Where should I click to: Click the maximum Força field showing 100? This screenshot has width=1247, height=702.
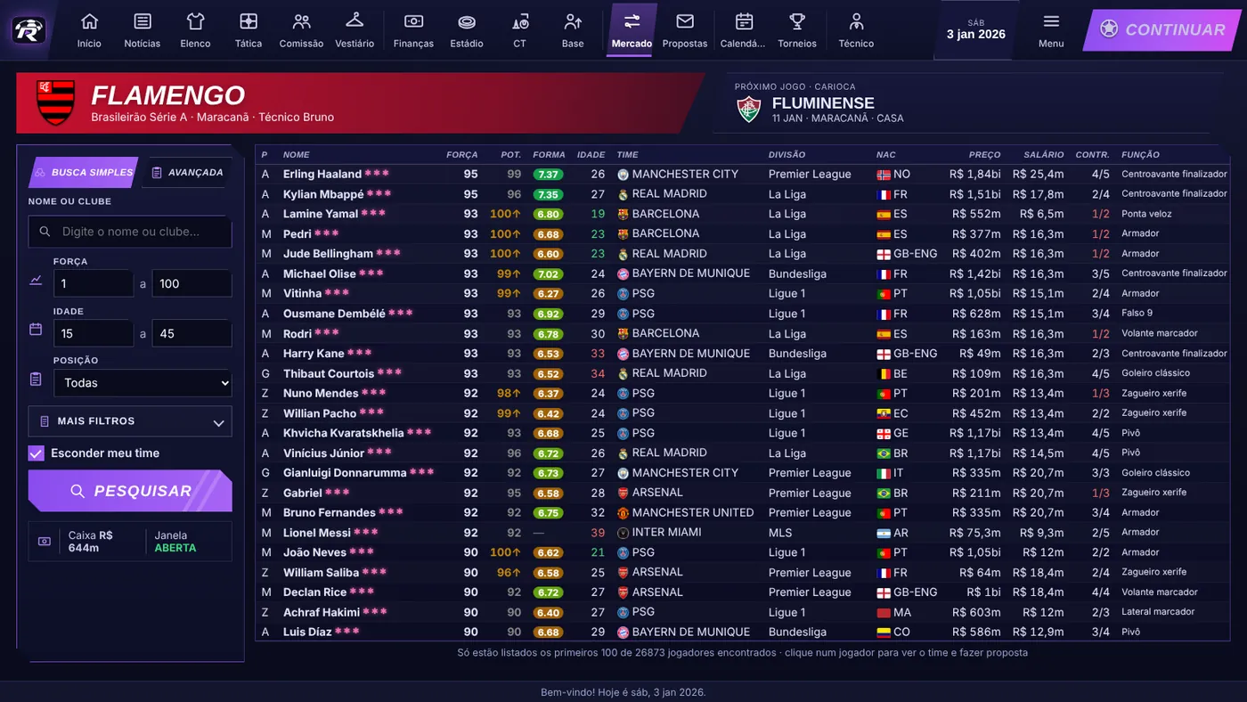pyautogui.click(x=192, y=284)
